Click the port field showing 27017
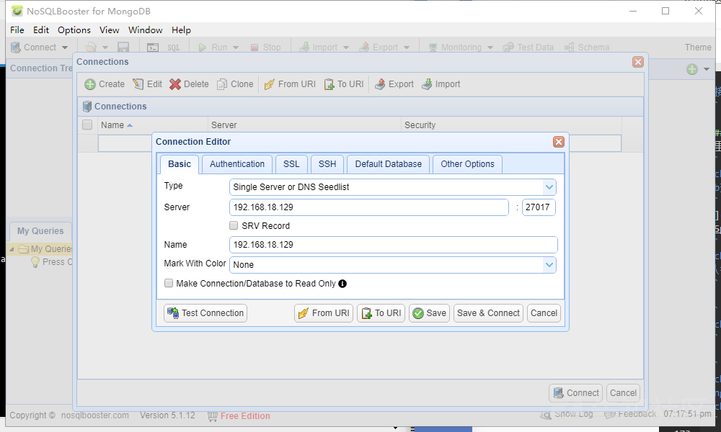Image resolution: width=721 pixels, height=432 pixels. coord(539,207)
